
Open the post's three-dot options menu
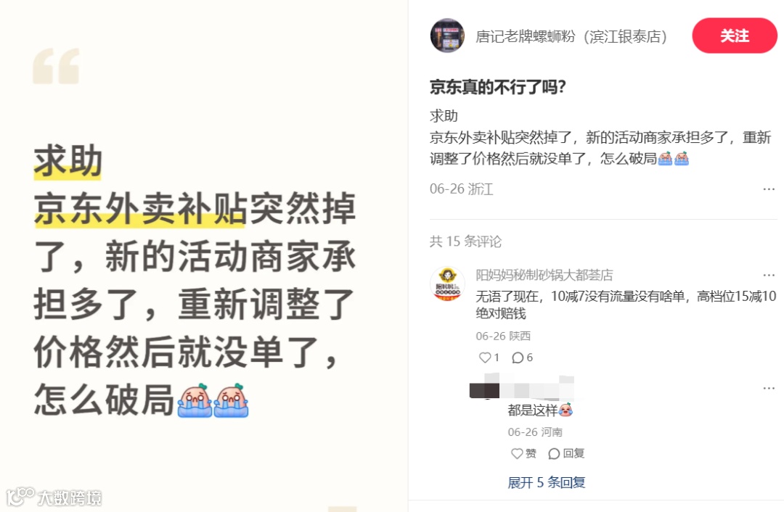(x=769, y=189)
